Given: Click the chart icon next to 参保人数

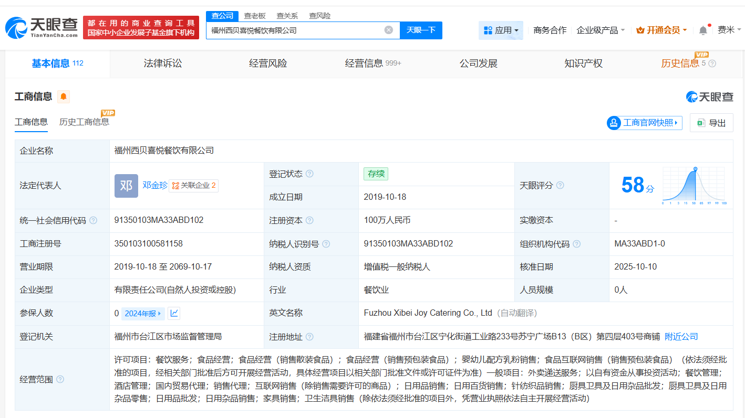Looking at the screenshot, I should (173, 313).
